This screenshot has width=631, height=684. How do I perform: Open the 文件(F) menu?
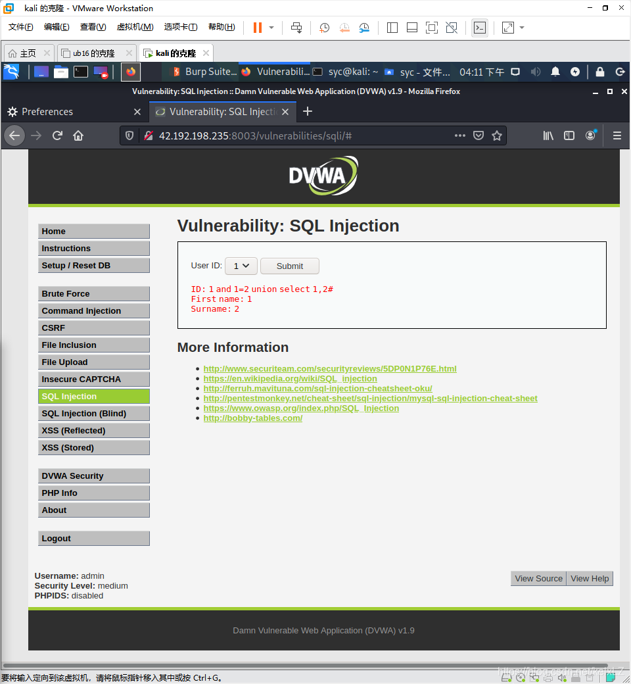coord(20,27)
